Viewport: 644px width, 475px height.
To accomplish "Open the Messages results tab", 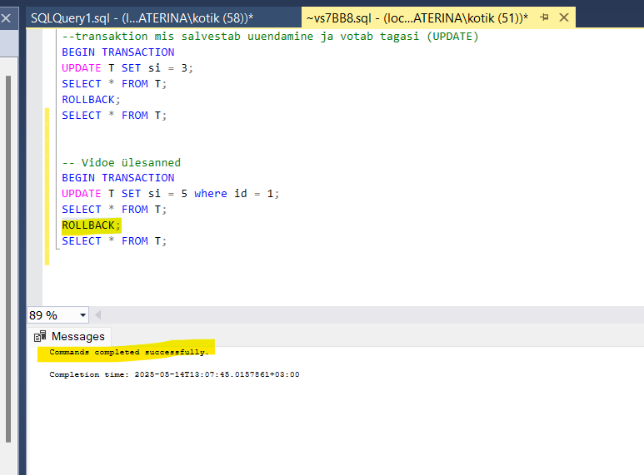I will 69,336.
